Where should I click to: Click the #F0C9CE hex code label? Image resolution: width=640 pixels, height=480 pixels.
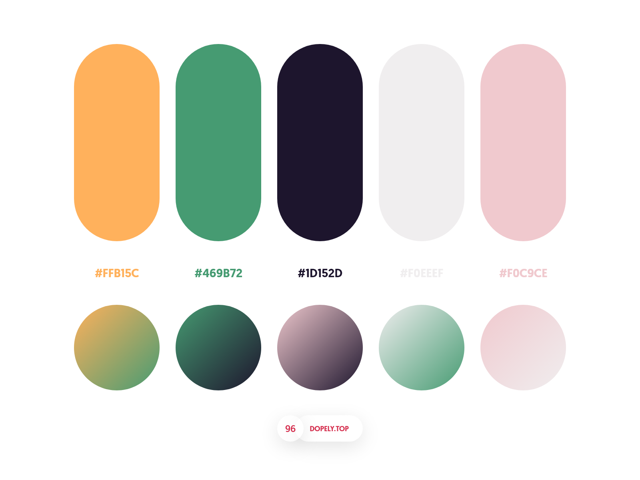pos(523,273)
